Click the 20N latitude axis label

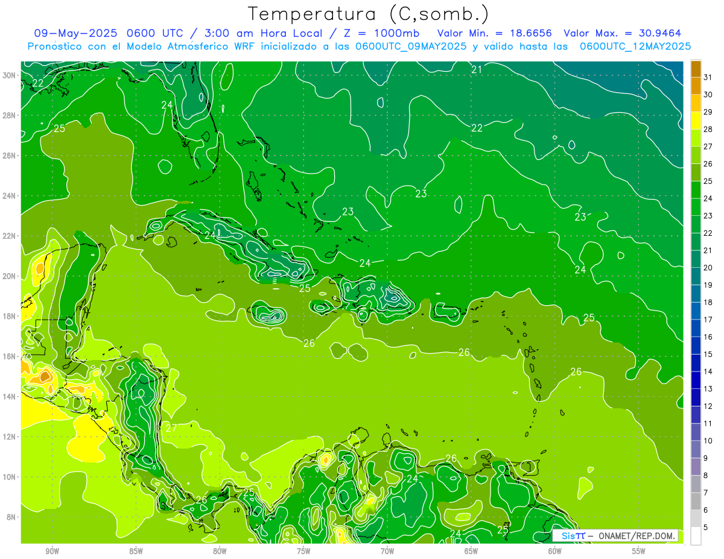point(9,276)
